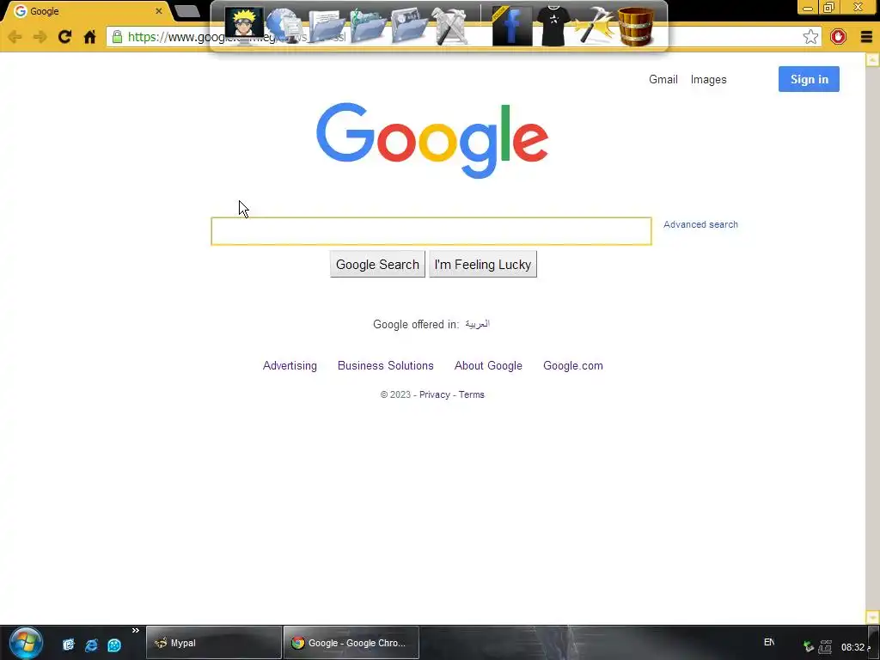880x660 pixels.
Task: Open the Privacy link
Action: (434, 394)
